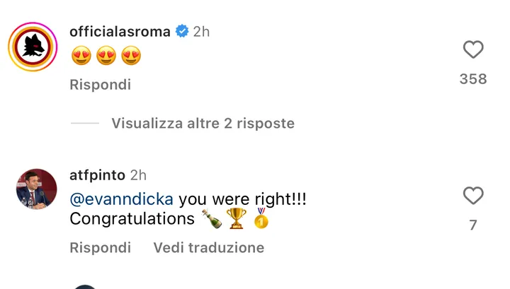Tap the heart-eyes emoji comment text
The width and height of the screenshot is (510, 289).
click(106, 55)
